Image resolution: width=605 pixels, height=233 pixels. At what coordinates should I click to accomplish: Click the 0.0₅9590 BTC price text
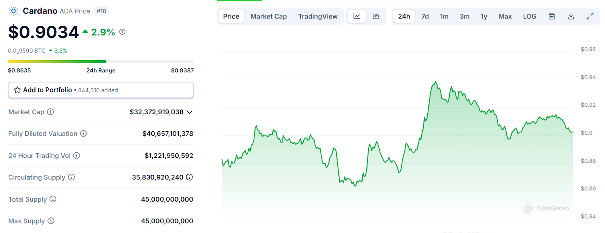pos(27,51)
